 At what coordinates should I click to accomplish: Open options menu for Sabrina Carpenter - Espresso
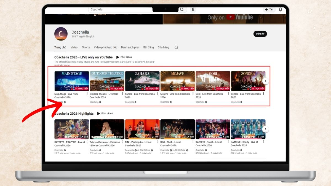[x=122, y=142]
